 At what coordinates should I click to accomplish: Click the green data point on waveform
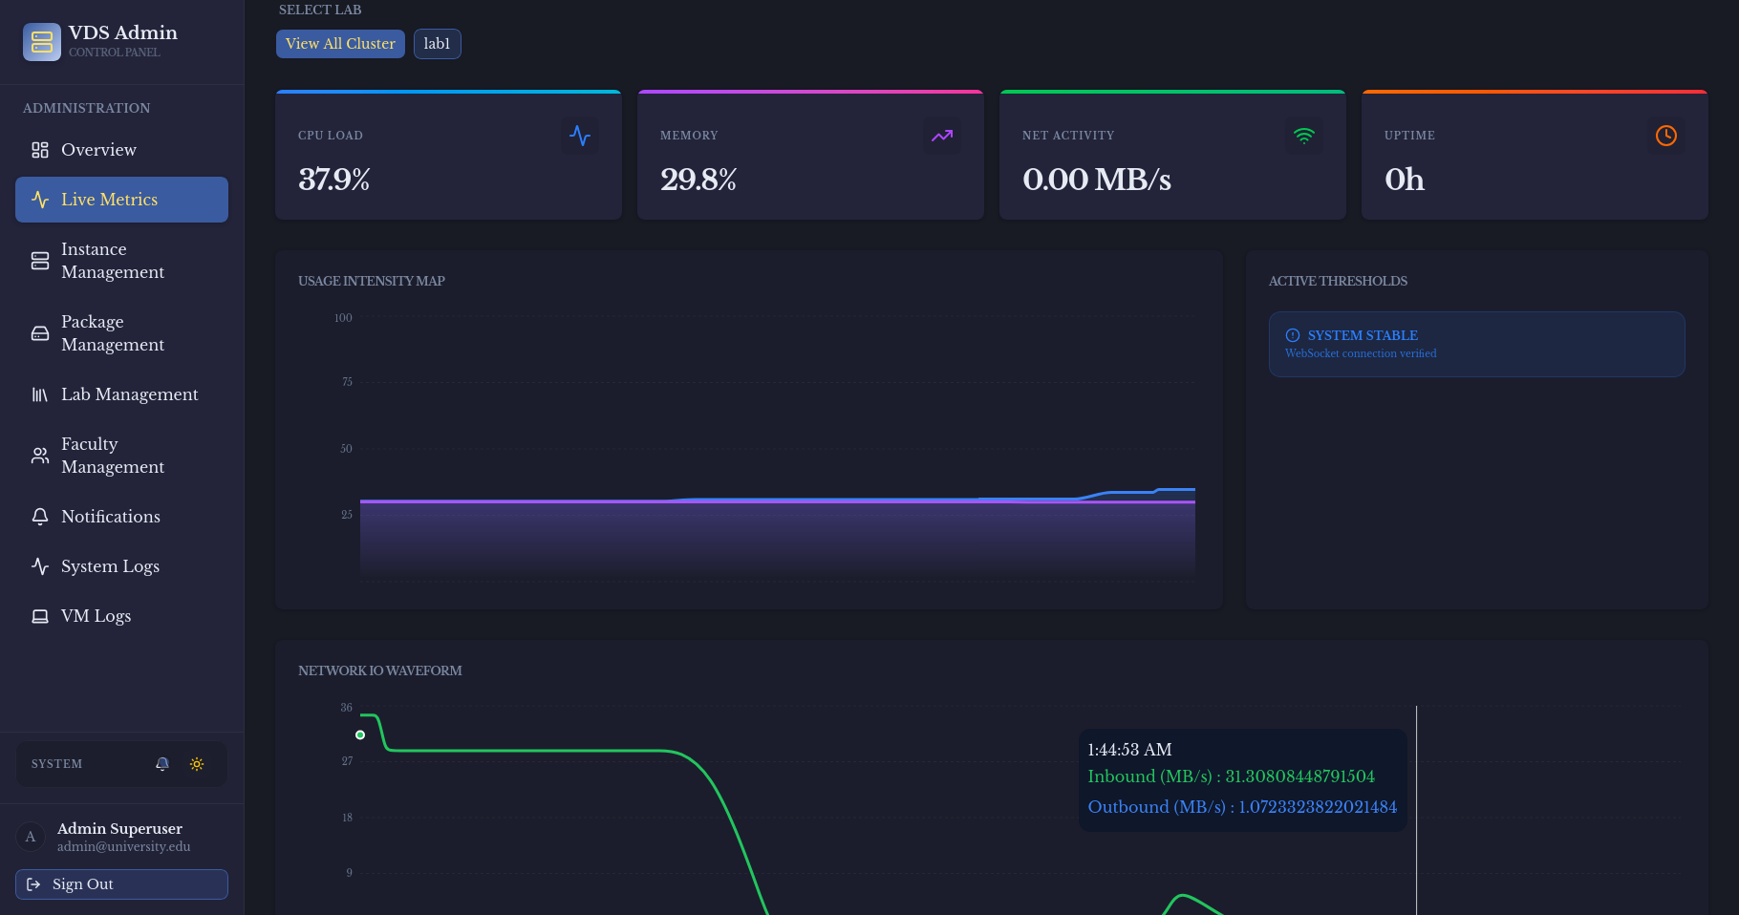(x=360, y=734)
